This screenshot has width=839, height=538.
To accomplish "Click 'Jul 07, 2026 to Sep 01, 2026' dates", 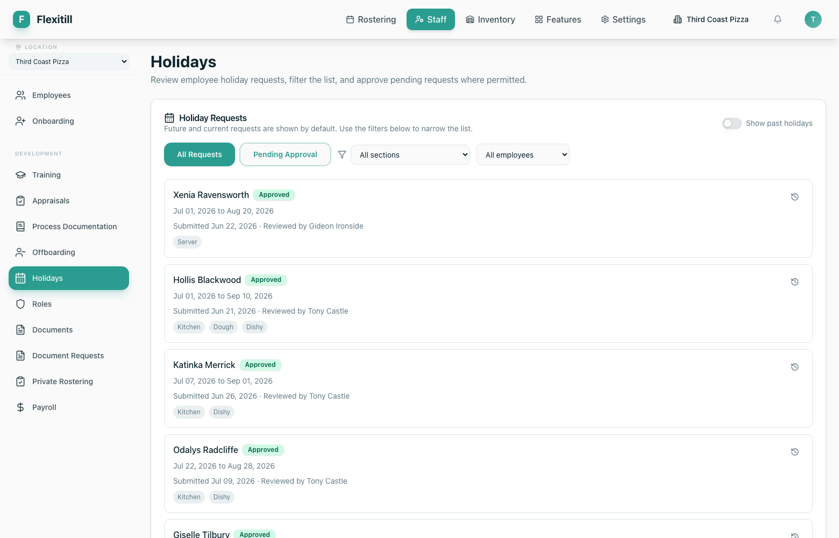I will click(x=223, y=381).
